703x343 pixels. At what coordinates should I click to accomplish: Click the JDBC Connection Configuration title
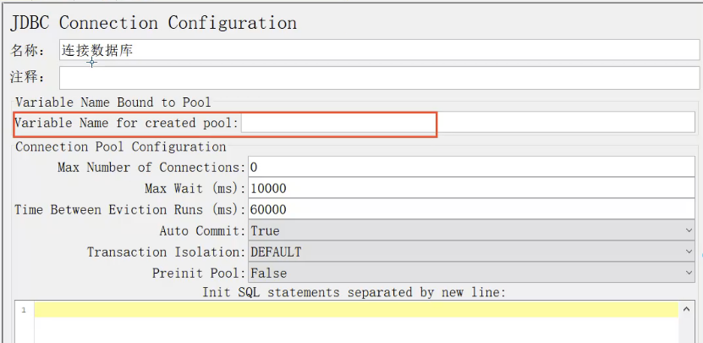click(153, 23)
